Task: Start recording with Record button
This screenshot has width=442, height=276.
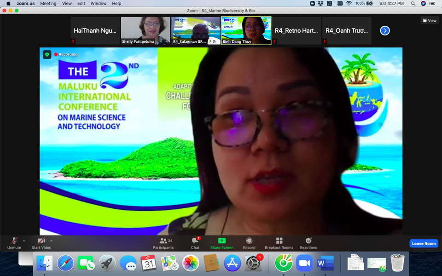Action: [249, 242]
